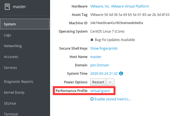Open the Networking section
Viewport: 170px width, 116px height.
pyautogui.click(x=13, y=46)
